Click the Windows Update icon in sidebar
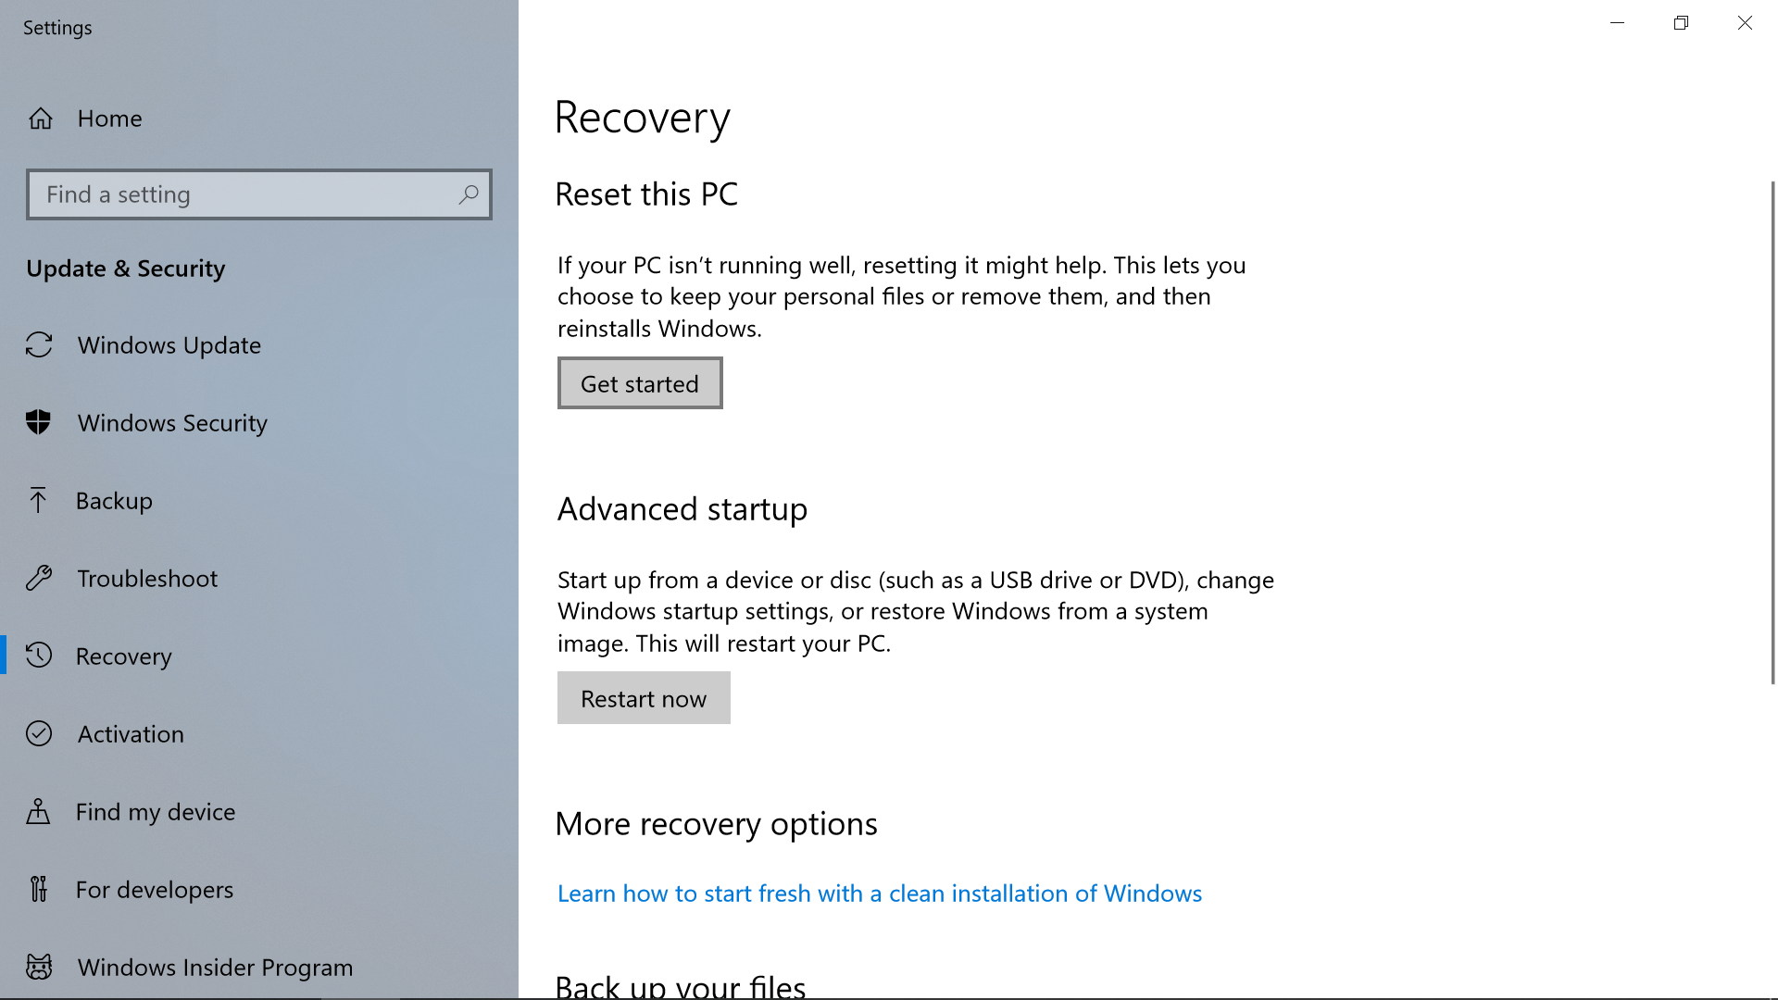 [39, 344]
